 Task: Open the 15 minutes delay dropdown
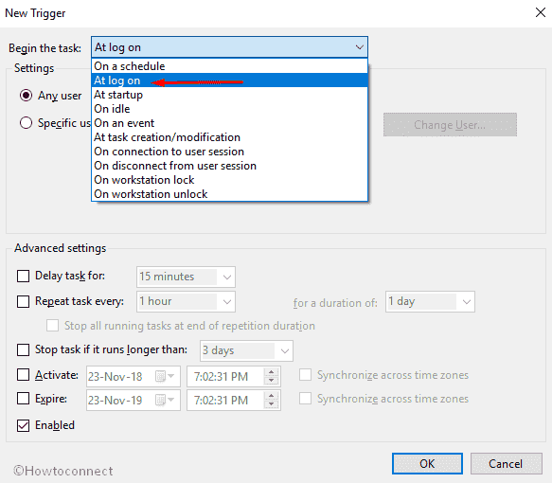(x=186, y=277)
